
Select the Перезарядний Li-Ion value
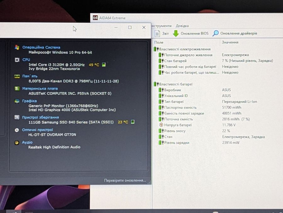click(x=239, y=102)
